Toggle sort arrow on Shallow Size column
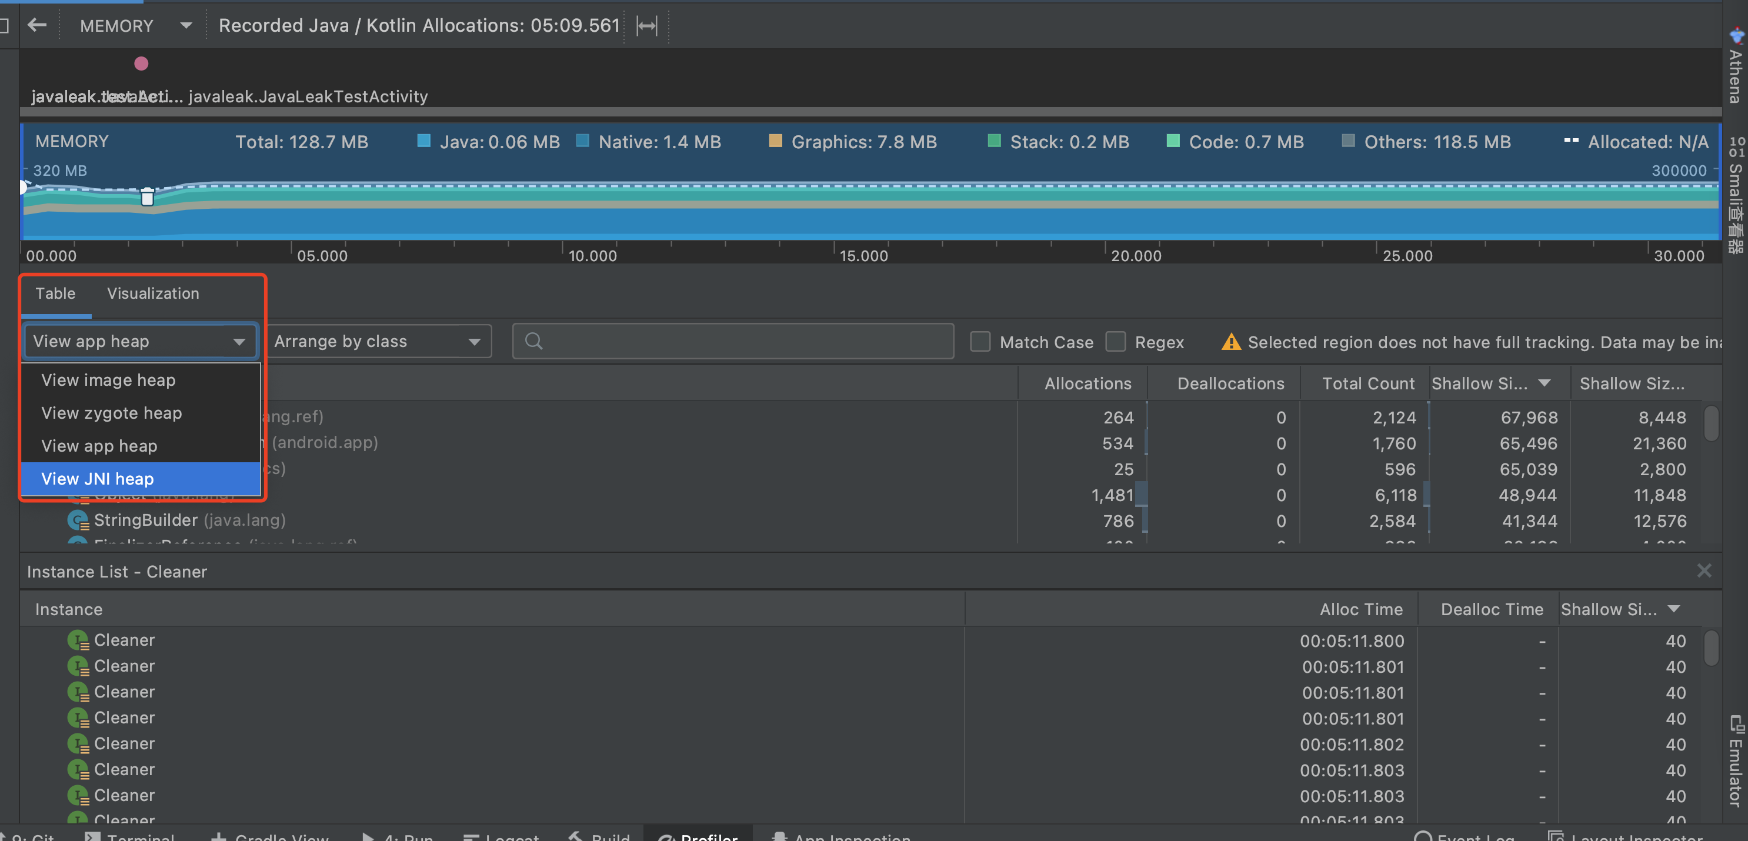Image resolution: width=1748 pixels, height=841 pixels. (1544, 383)
